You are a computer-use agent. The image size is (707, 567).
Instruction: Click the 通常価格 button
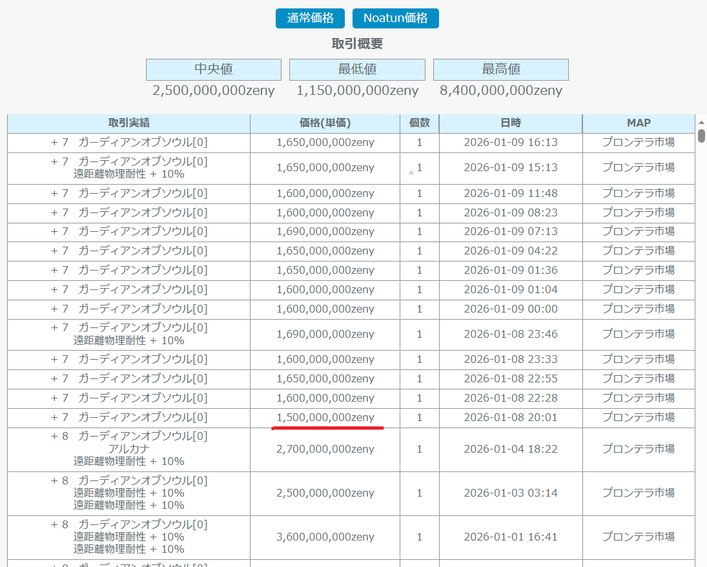click(310, 18)
